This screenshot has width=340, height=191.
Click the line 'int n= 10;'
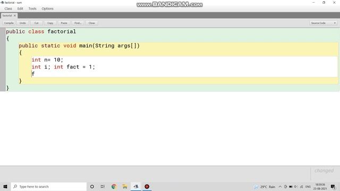[x=47, y=60]
